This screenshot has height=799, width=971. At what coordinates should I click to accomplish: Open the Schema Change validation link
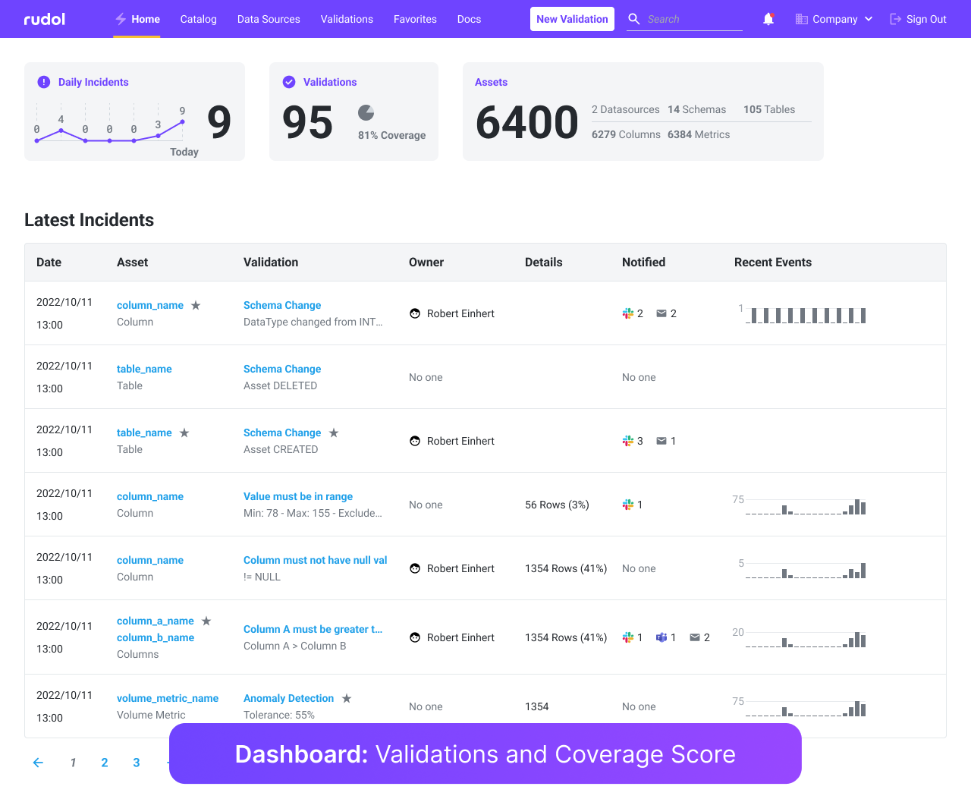click(282, 305)
